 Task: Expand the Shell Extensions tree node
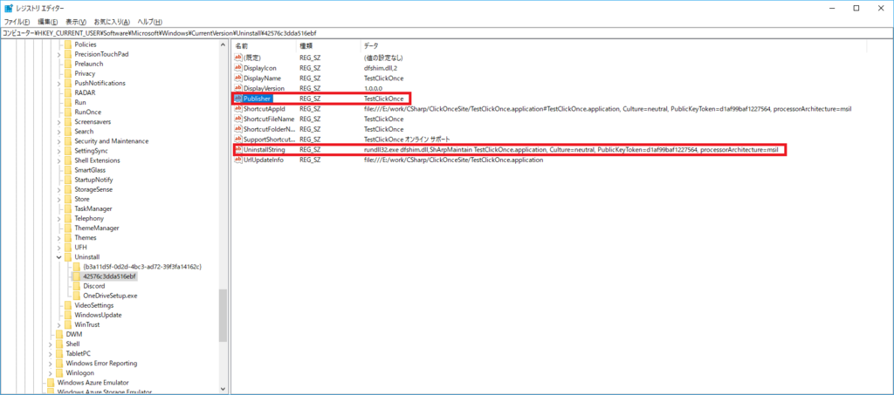tap(60, 160)
